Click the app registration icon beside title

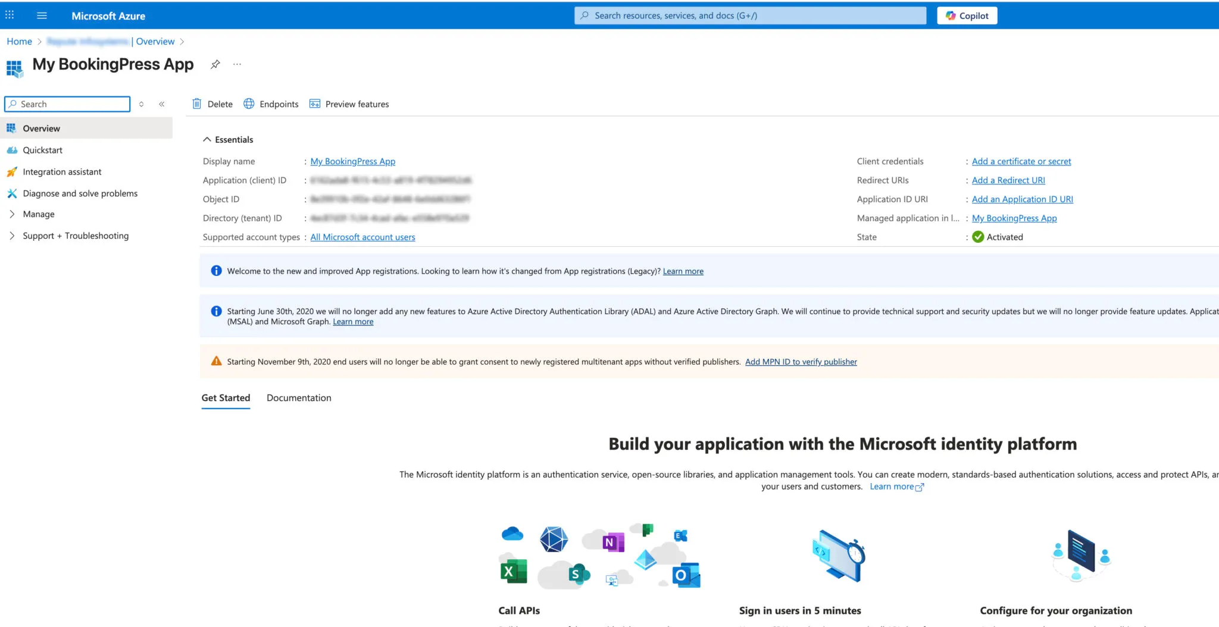coord(15,68)
